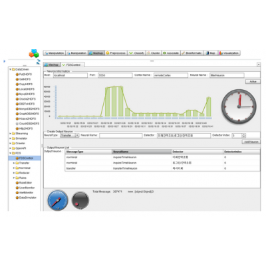Increment the Detector Index stepper
The height and width of the screenshot is (266, 266).
(x=244, y=134)
